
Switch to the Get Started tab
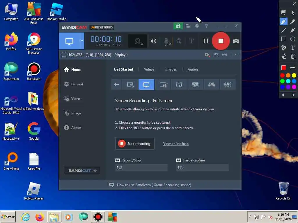pyautogui.click(x=123, y=69)
